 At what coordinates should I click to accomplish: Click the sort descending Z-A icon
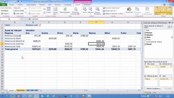(45, 13)
